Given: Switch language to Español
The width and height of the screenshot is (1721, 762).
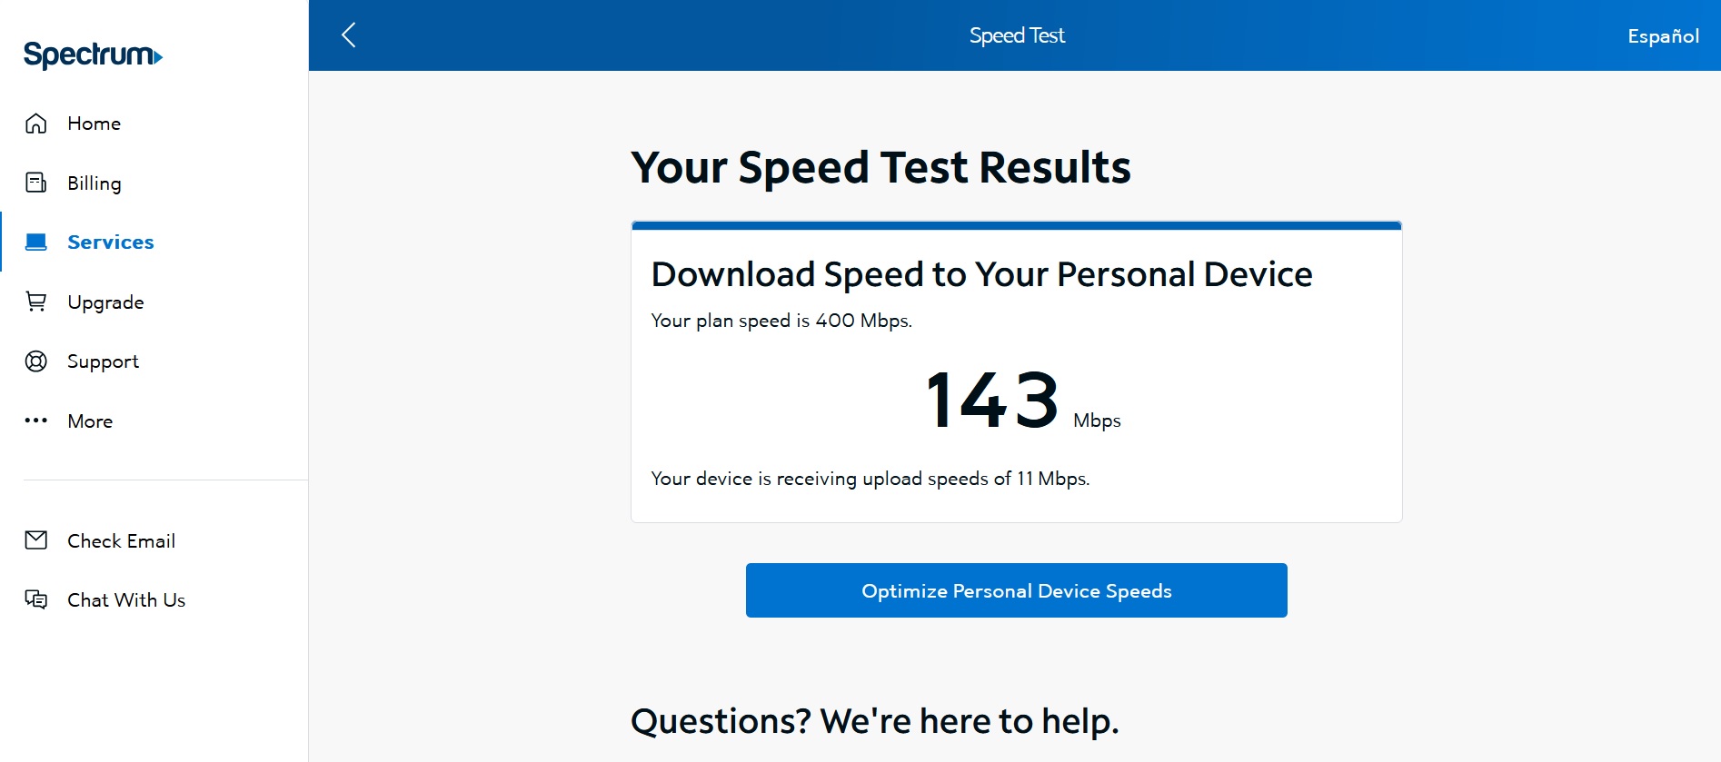Looking at the screenshot, I should (x=1663, y=36).
